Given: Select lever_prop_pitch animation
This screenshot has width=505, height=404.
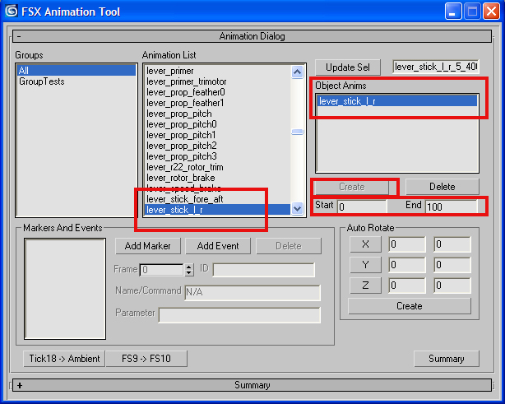Looking at the screenshot, I should (x=217, y=114).
